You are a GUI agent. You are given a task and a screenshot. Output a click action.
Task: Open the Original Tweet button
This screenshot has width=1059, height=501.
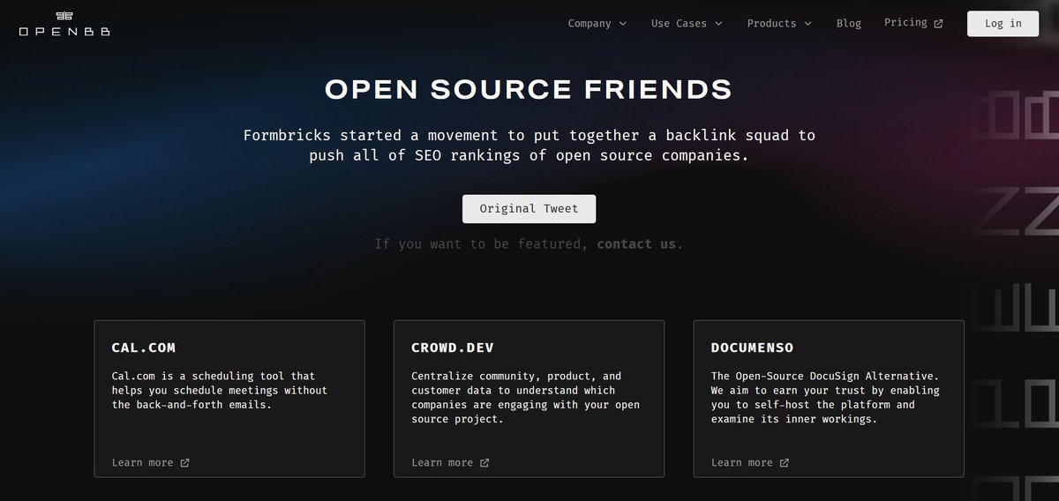pyautogui.click(x=529, y=209)
